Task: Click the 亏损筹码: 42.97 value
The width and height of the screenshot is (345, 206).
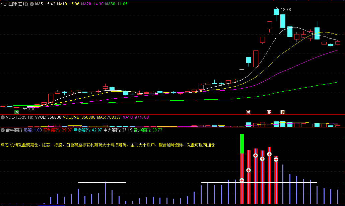Action: (88, 130)
